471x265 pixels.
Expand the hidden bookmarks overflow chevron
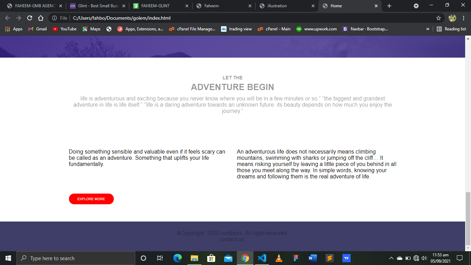point(428,29)
